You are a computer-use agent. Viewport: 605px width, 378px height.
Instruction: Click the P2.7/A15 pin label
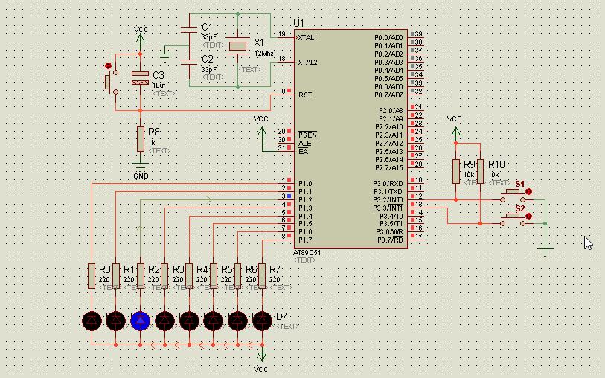click(389, 167)
